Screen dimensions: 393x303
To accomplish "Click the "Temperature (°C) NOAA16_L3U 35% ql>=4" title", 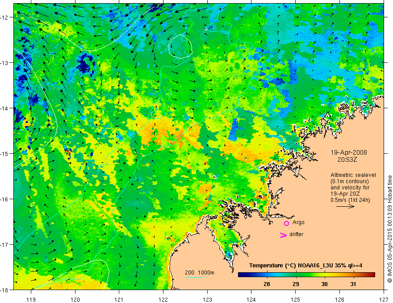I will click(305, 266).
